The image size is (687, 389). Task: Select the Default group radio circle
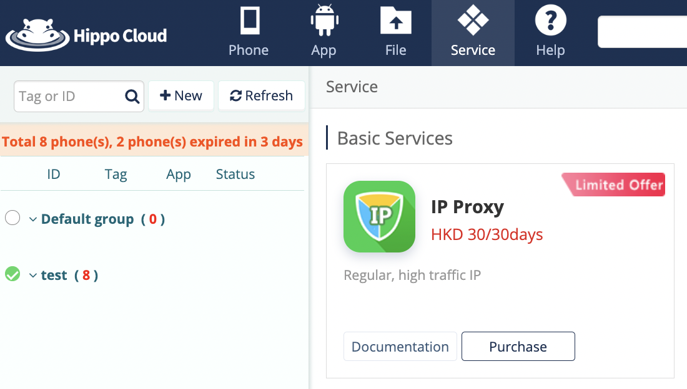[x=12, y=218]
